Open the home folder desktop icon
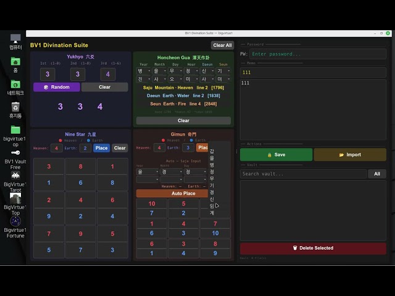Image resolution: width=395 pixels, height=296 pixels. 15,65
